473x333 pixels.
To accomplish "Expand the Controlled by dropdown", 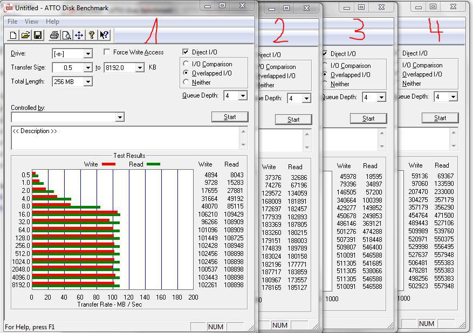I will tap(120, 117).
